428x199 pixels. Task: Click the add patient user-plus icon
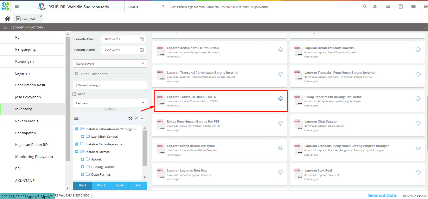(376, 6)
